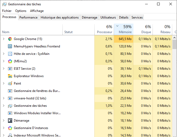Screen dimensions: 177x137
Task: Expand the Gestionnaire des tâches process row
Action: pos(4,106)
